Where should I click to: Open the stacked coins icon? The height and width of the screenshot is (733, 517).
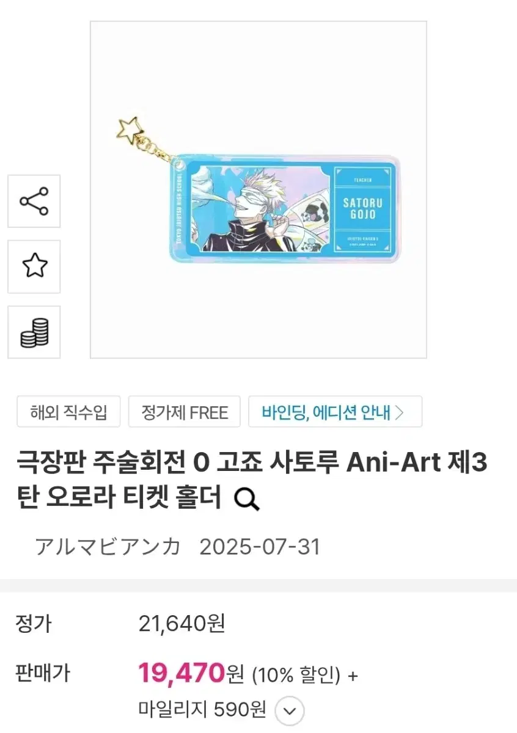click(34, 332)
